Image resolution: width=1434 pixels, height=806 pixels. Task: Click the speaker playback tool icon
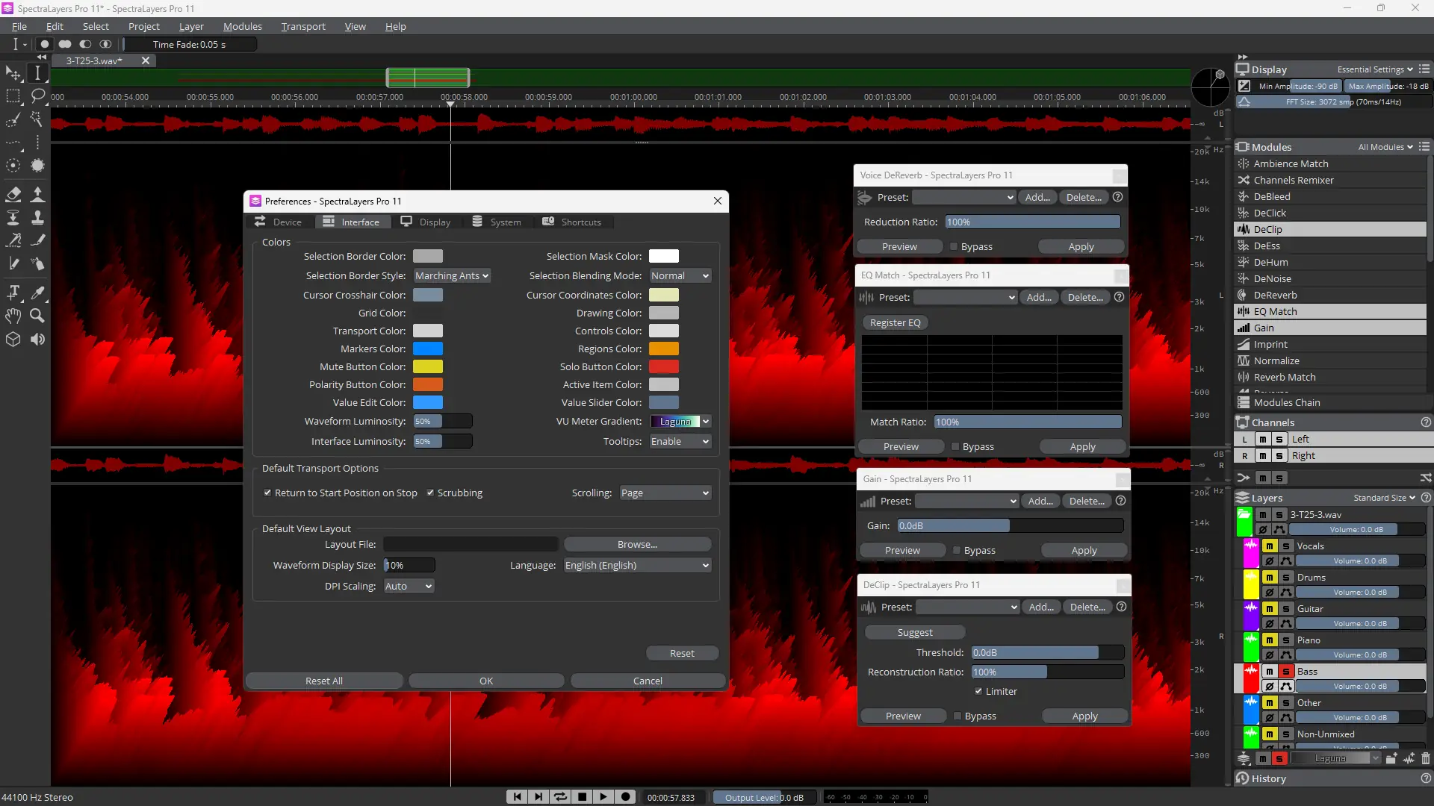coord(37,340)
